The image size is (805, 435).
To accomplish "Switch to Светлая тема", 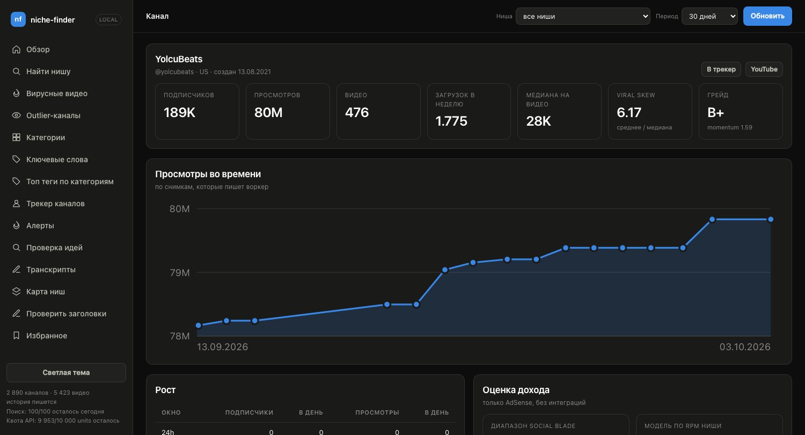I will pos(66,373).
